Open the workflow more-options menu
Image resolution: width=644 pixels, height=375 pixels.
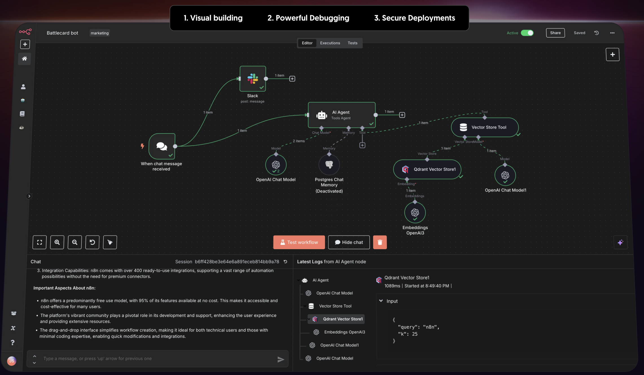(x=612, y=33)
